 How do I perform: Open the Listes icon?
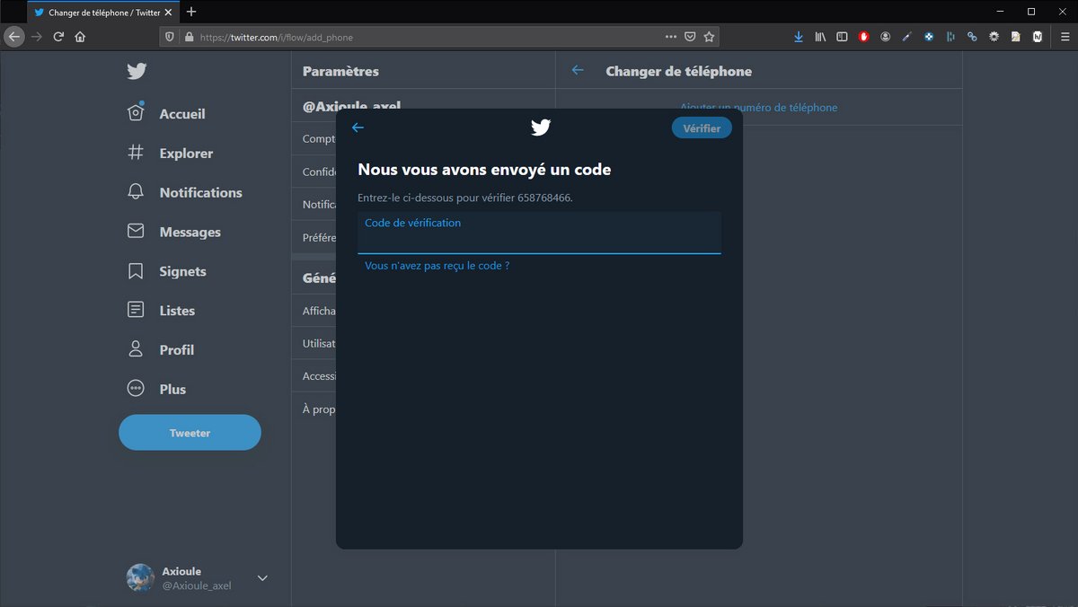(136, 310)
